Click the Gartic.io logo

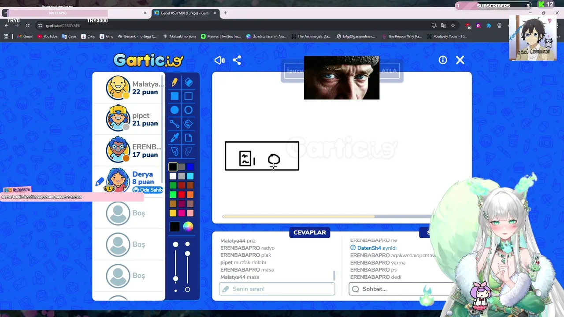[x=148, y=60]
